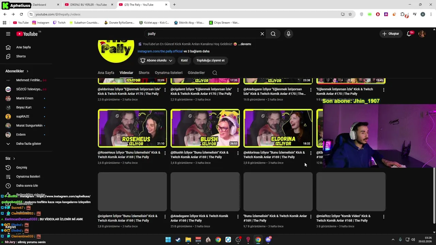Open options for Atadogann #170 video
Viewport: 436px width, 245px height.
(311, 90)
